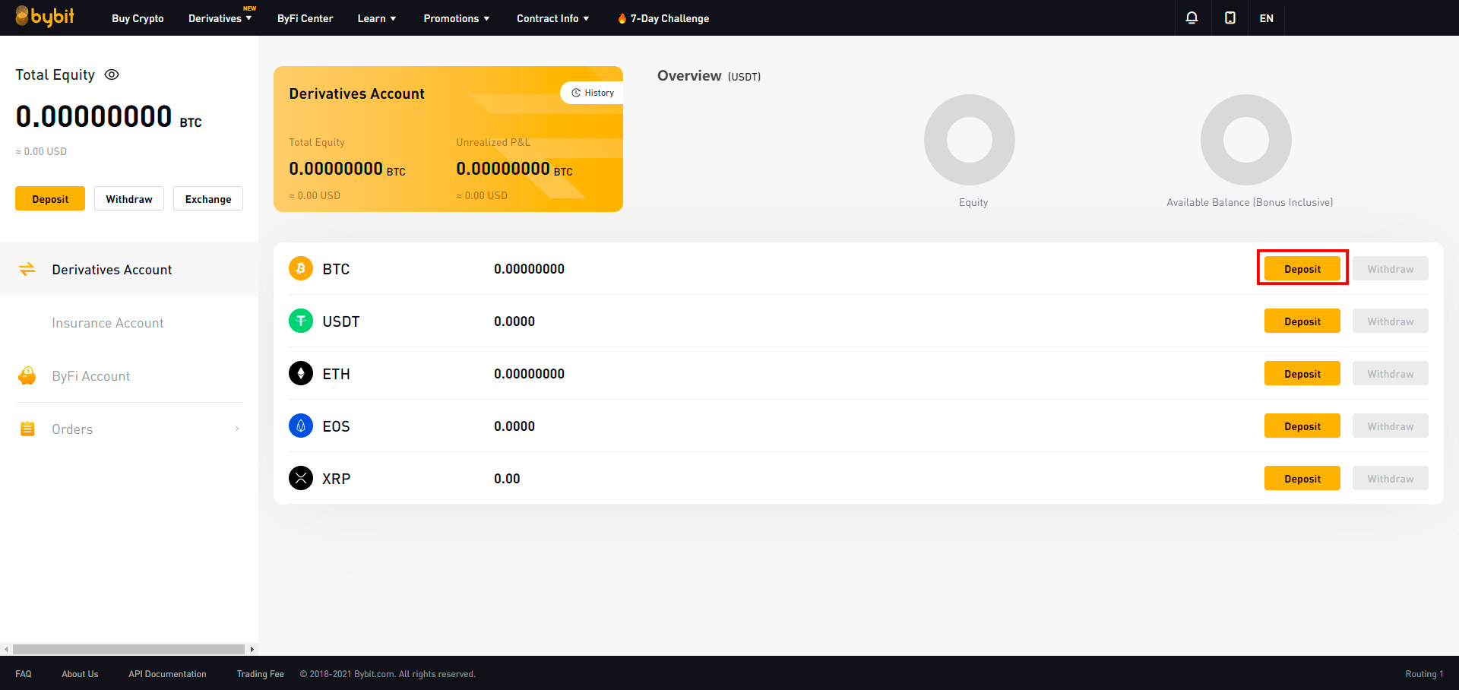Open About Us footer link
The height and width of the screenshot is (690, 1459).
(x=80, y=674)
